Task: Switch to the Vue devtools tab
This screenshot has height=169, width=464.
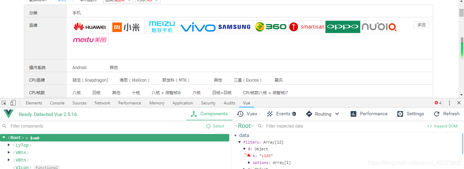Action: [x=247, y=103]
